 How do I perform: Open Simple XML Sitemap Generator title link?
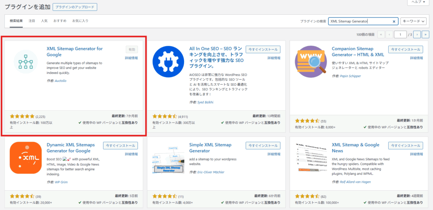coord(211,147)
